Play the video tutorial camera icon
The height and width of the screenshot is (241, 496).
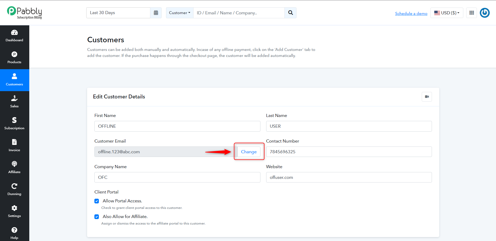pyautogui.click(x=427, y=97)
